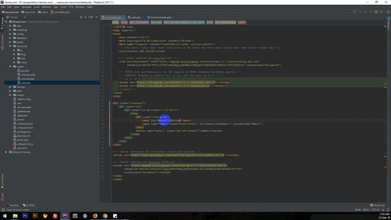Click the Scroll from Source icon in Project panel
The image size is (391, 220).
point(81,17)
